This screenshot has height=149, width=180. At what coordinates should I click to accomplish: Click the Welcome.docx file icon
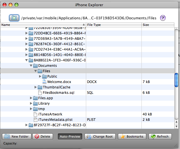[45, 82]
